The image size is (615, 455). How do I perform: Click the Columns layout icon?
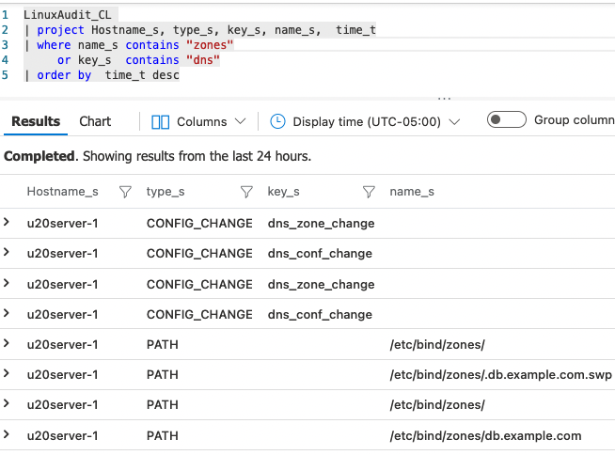coord(160,121)
